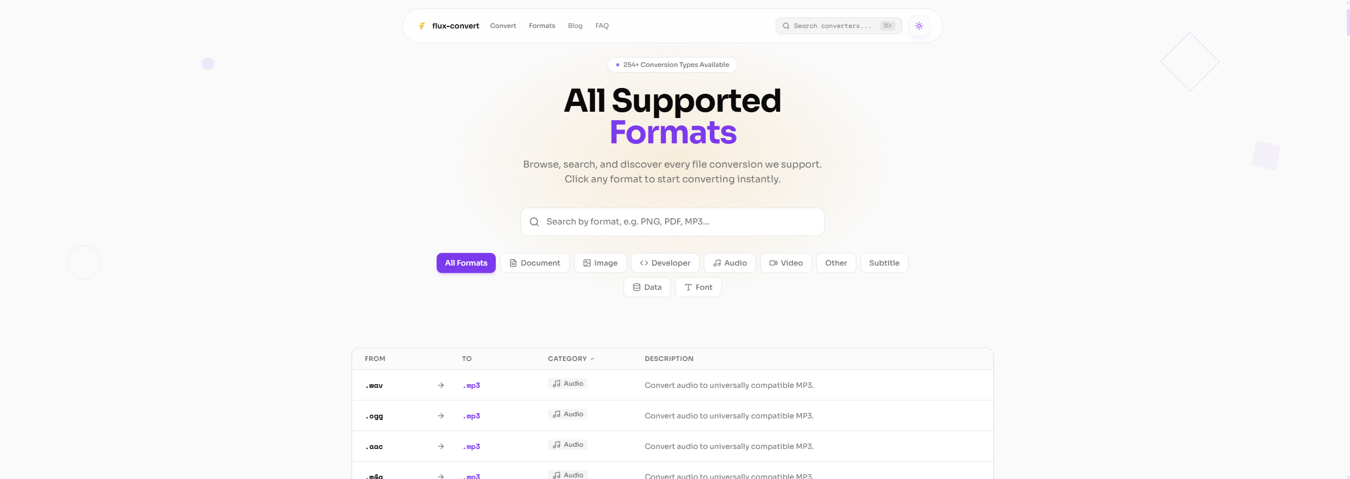Filter by Other category
The width and height of the screenshot is (1350, 479).
tap(836, 263)
